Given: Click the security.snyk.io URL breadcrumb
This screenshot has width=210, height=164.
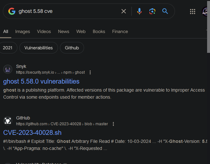Looking at the screenshot, I should point(50,72).
